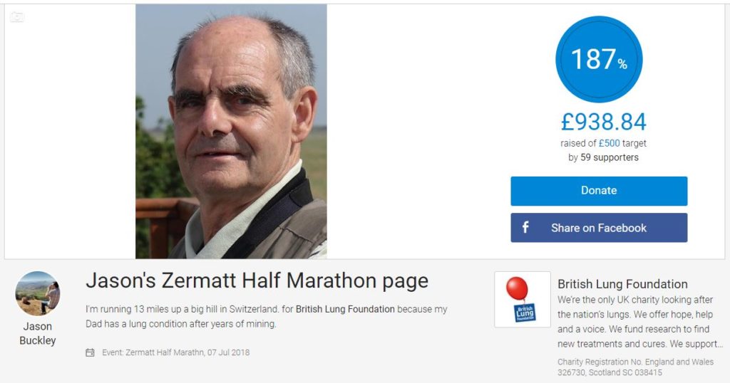Click the Zermatt Half Marathn event line
The width and height of the screenshot is (730, 383).
click(x=175, y=353)
